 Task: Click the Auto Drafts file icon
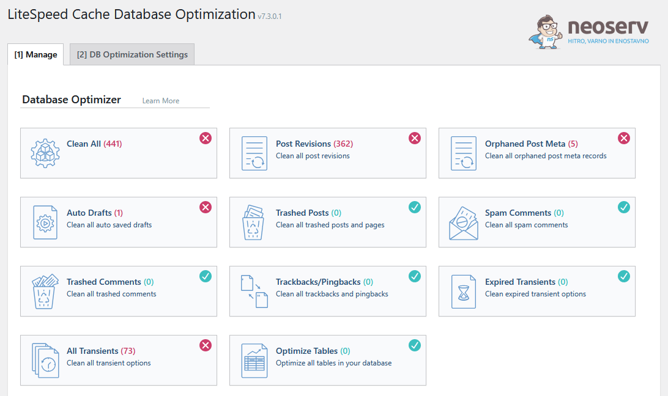45,222
